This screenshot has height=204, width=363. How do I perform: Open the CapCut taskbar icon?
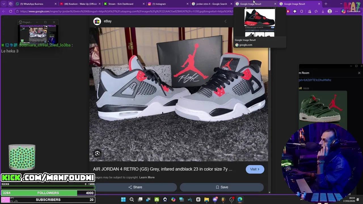(198, 199)
